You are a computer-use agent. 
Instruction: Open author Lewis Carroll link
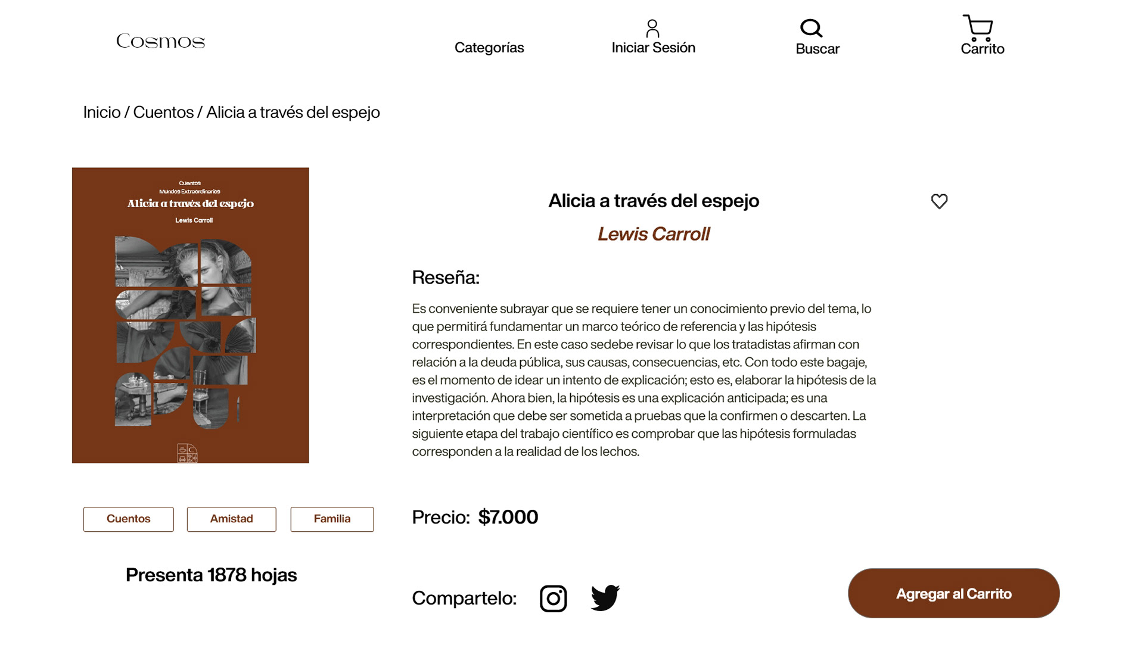tap(654, 234)
